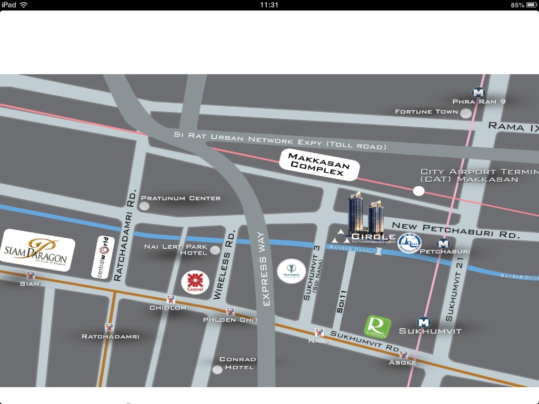Select the Chidlom BTS station marker
The image size is (539, 404).
click(x=170, y=299)
